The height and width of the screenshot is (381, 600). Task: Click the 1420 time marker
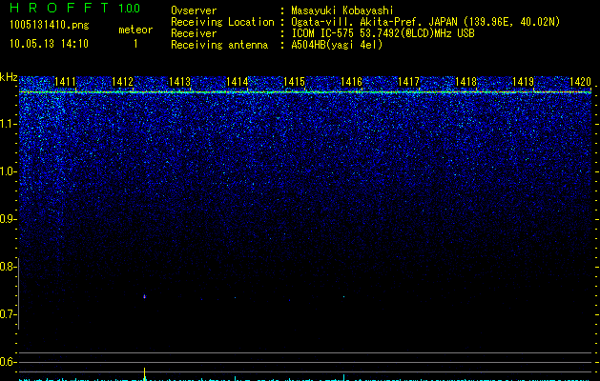tap(581, 82)
